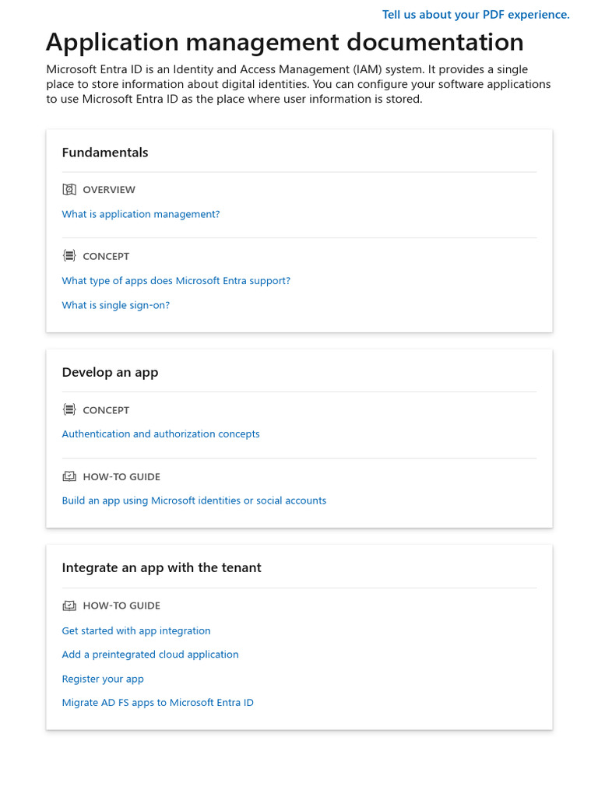Screen dimensions: 598x797
Task: Open 'Migrate AD FS apps to Microsoft Entra ID'
Action: coord(158,703)
